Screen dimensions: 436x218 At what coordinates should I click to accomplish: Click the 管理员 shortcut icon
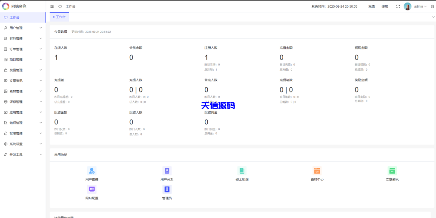pyautogui.click(x=167, y=189)
